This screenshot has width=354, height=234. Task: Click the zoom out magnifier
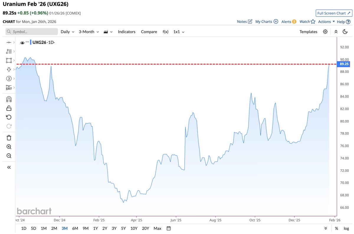(9, 156)
